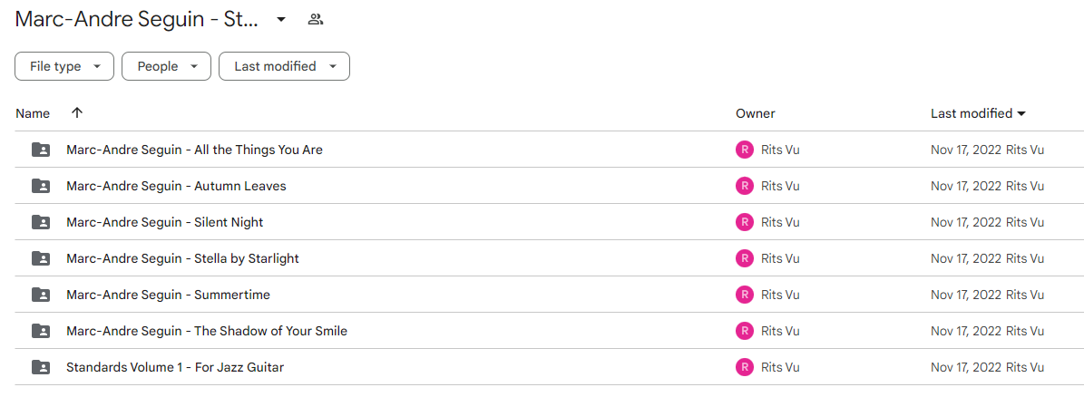Select Standards Volume 1 - For Jazz Guitar
This screenshot has width=1084, height=397.
[x=175, y=367]
